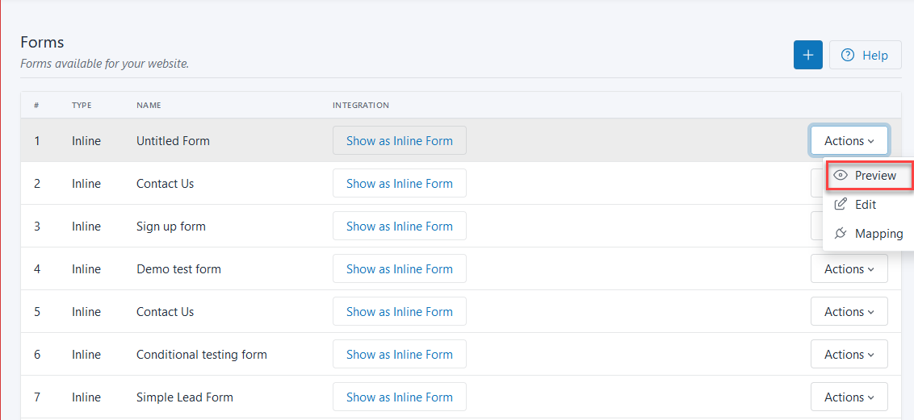Click the # column header
The width and height of the screenshot is (914, 420).
36,106
